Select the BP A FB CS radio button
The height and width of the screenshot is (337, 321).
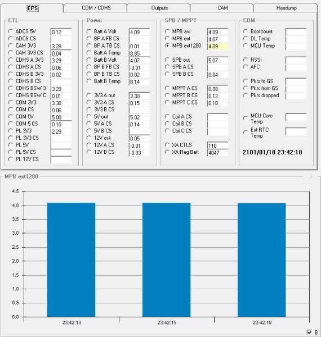click(89, 38)
